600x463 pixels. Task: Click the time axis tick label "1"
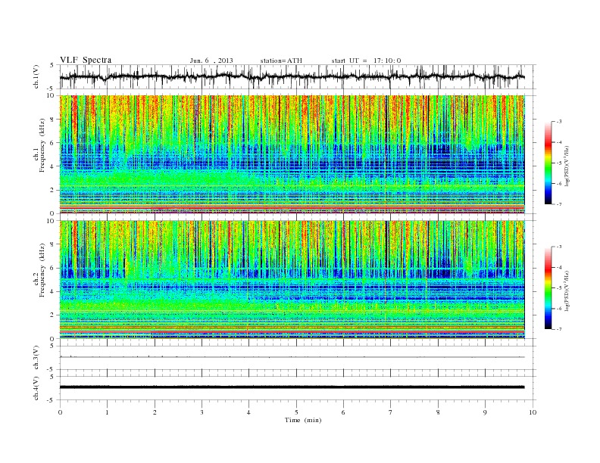click(107, 412)
